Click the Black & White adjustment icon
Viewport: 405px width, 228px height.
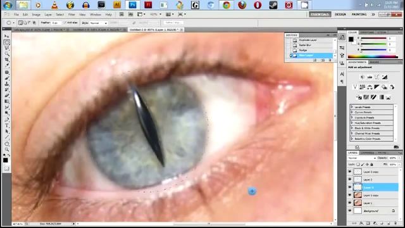[377, 87]
